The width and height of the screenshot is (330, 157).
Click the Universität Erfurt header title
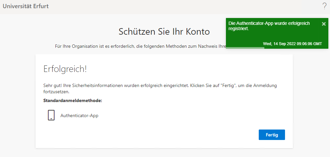pyautogui.click(x=26, y=6)
